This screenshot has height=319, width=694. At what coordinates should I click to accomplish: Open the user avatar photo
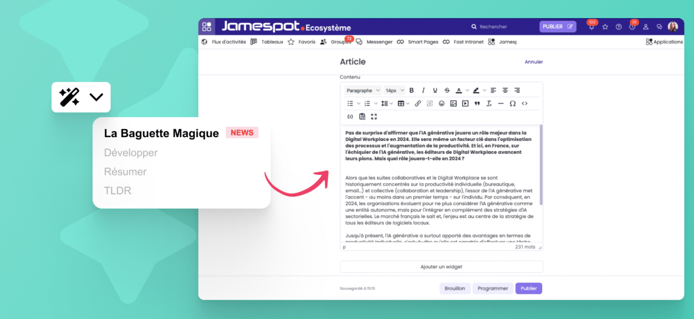[x=673, y=27]
